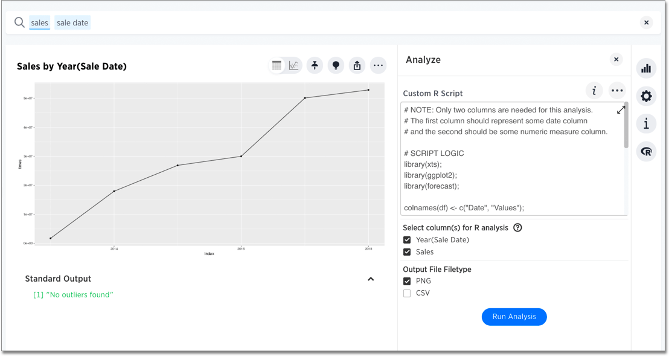The width and height of the screenshot is (669, 356).
Task: Disable PNG output filetype
Action: pyautogui.click(x=406, y=280)
